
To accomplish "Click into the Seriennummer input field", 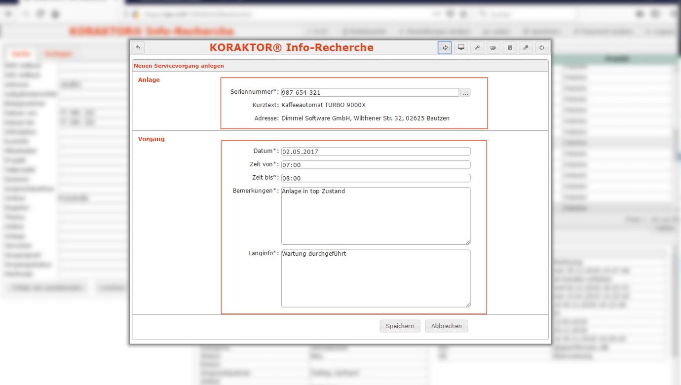I will (370, 92).
